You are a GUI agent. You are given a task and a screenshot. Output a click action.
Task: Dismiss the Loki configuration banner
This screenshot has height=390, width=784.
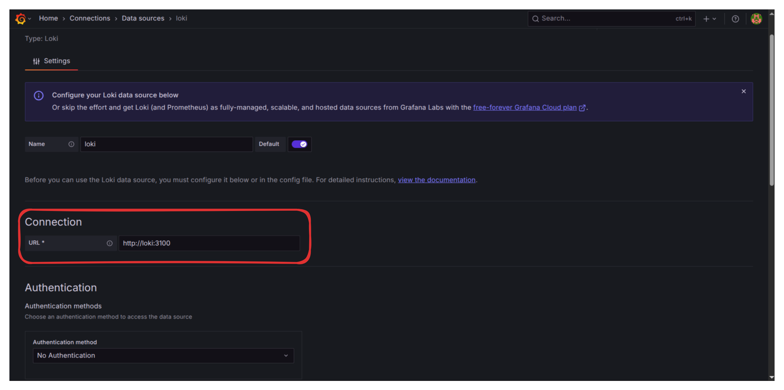tap(744, 91)
